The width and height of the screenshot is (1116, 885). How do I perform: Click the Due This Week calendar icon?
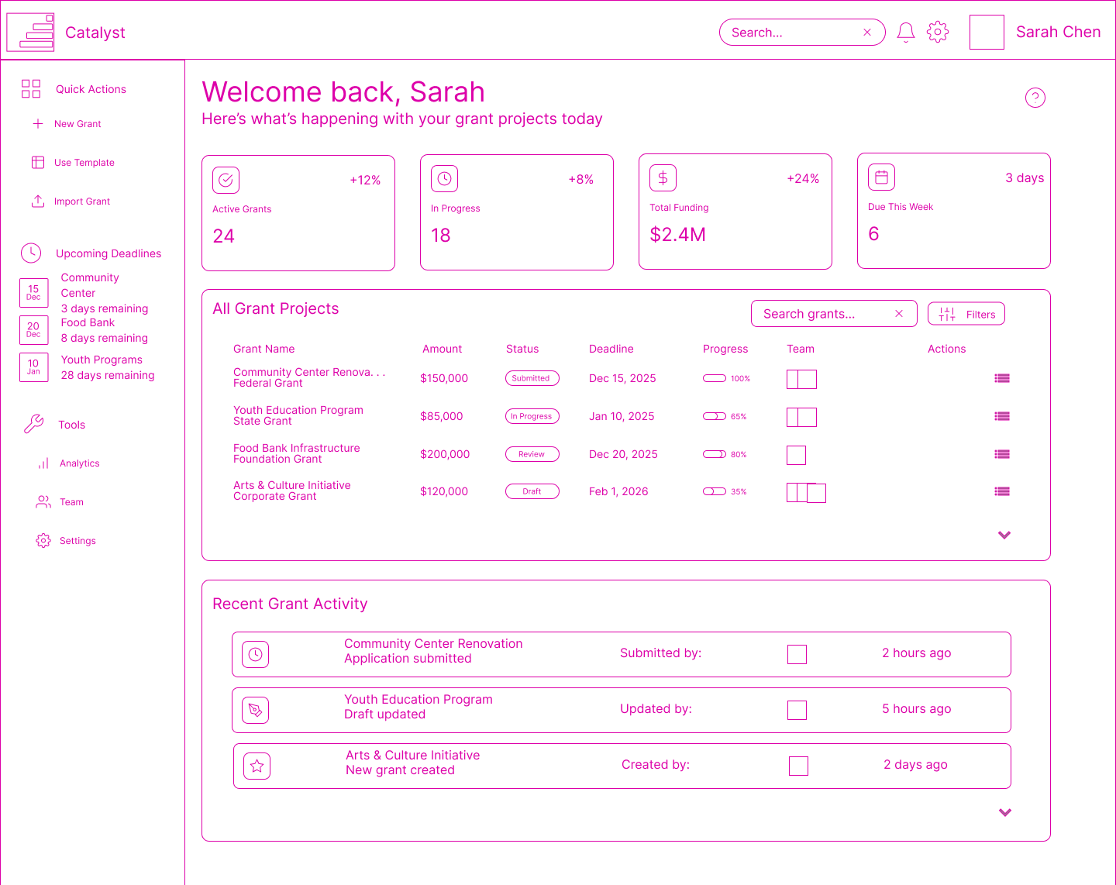(881, 177)
